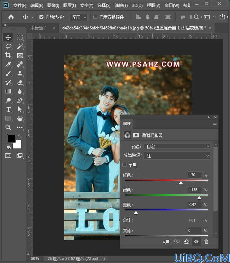
Task: Reset default foreground and background colors
Action: click(9, 147)
